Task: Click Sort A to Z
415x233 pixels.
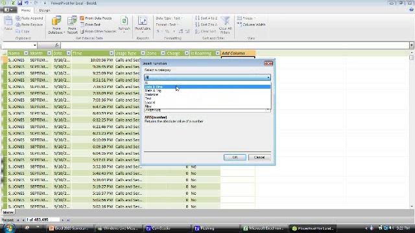Action: [206, 18]
